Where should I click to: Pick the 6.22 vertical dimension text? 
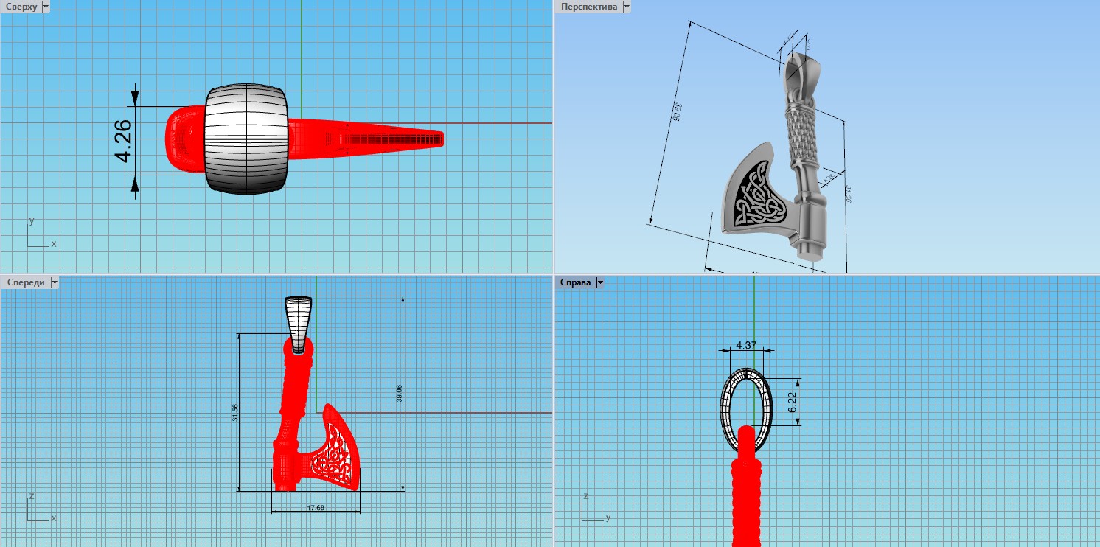[x=793, y=402]
